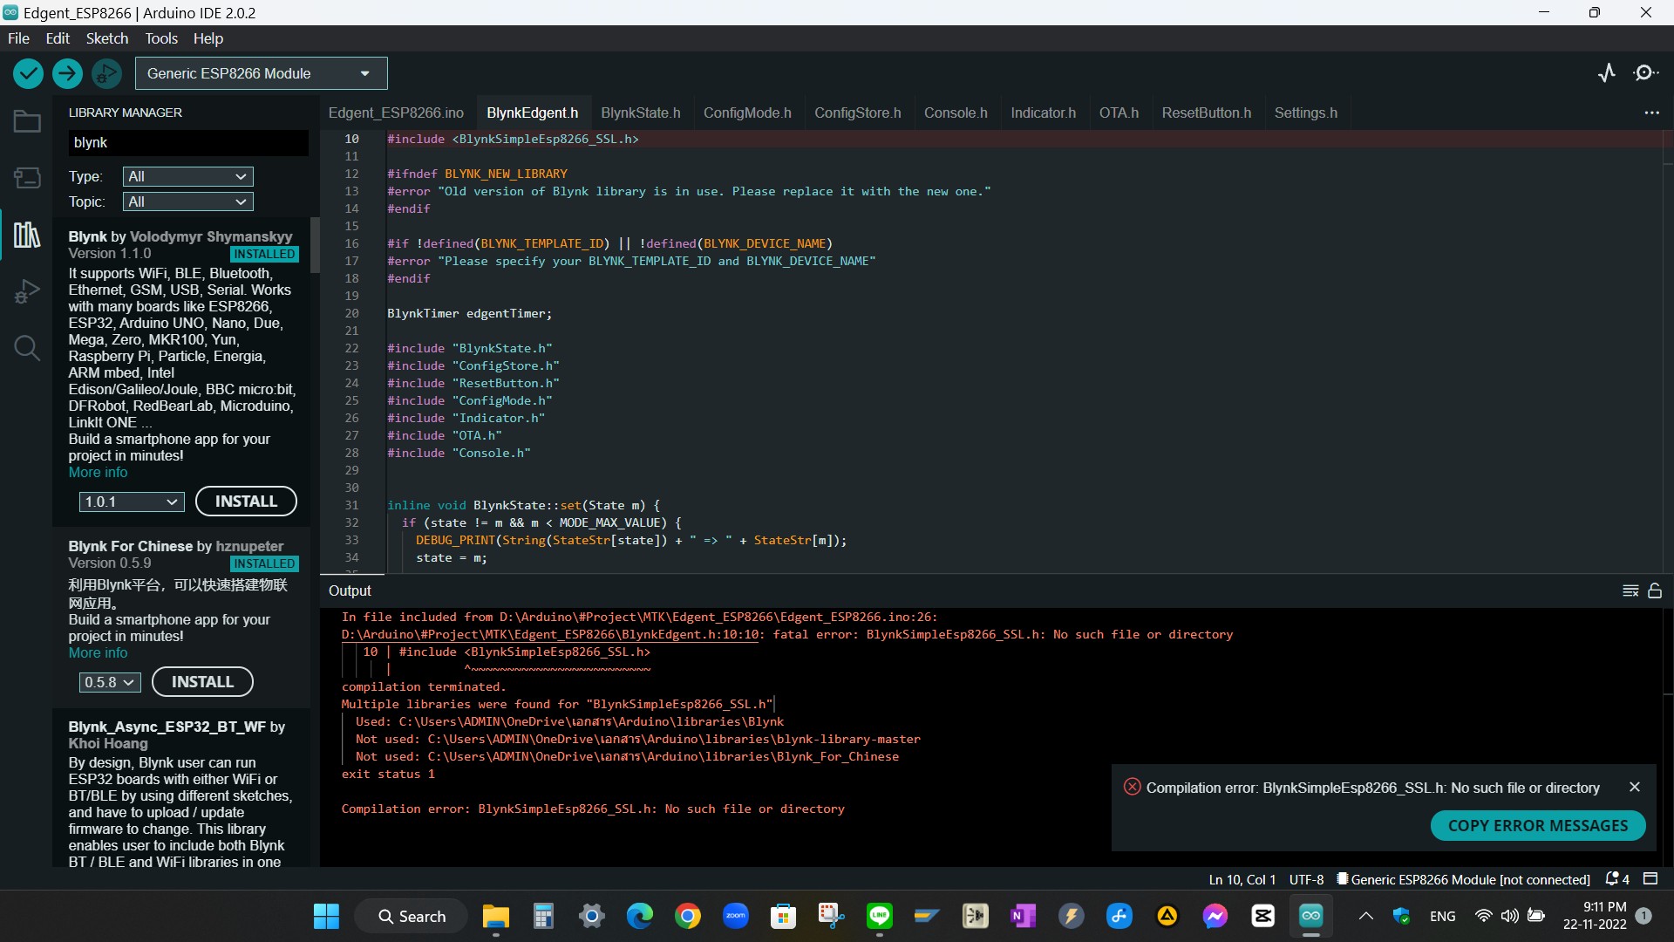Switch to the ConfigMode.h tab
The image size is (1674, 942).
(747, 113)
